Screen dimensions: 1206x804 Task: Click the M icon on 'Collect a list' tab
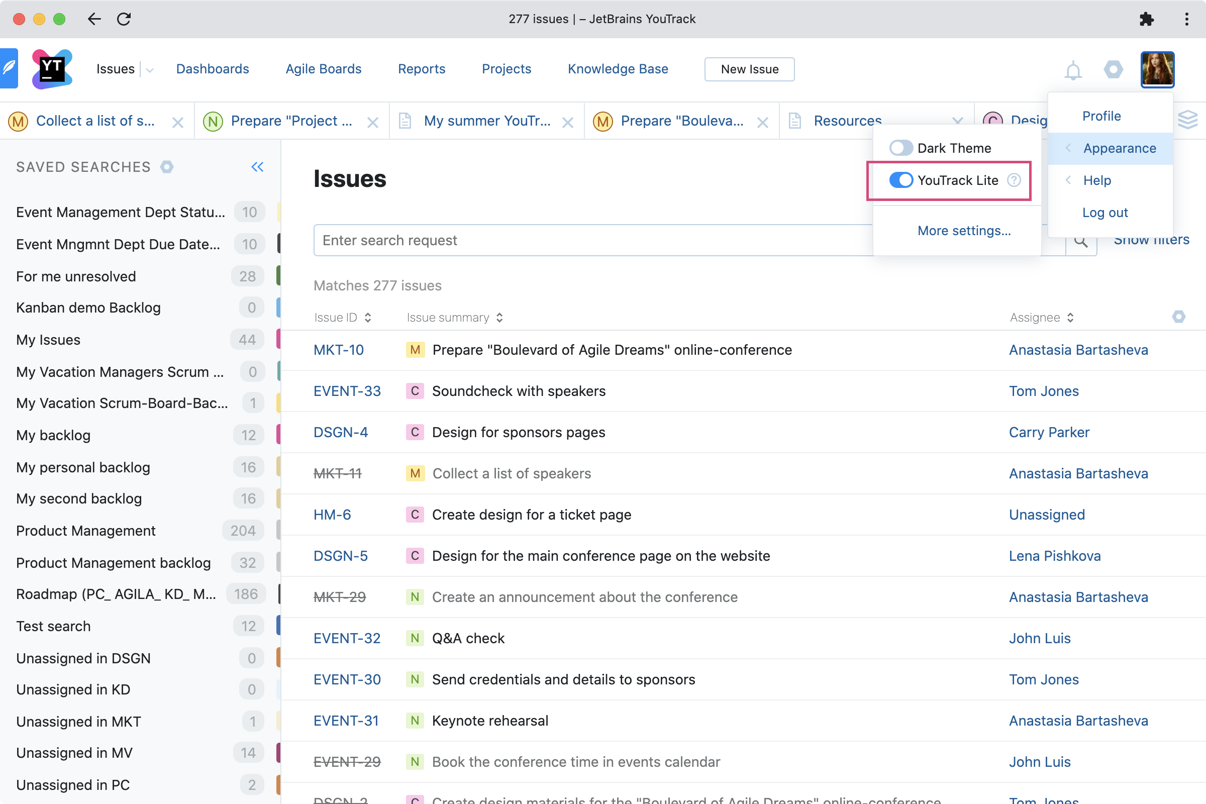tap(18, 122)
